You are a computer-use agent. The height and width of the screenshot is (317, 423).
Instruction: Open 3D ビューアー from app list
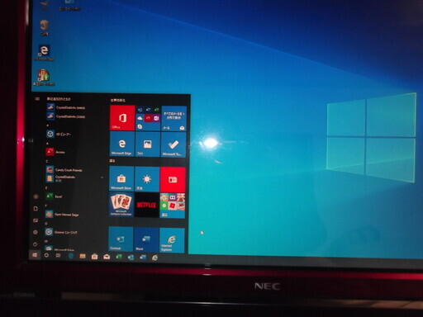(59, 134)
